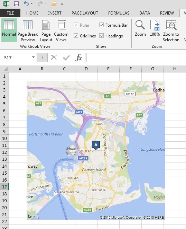This screenshot has width=186, height=229.
Task: Save the workbook with the floppy icon
Action: point(16,4)
